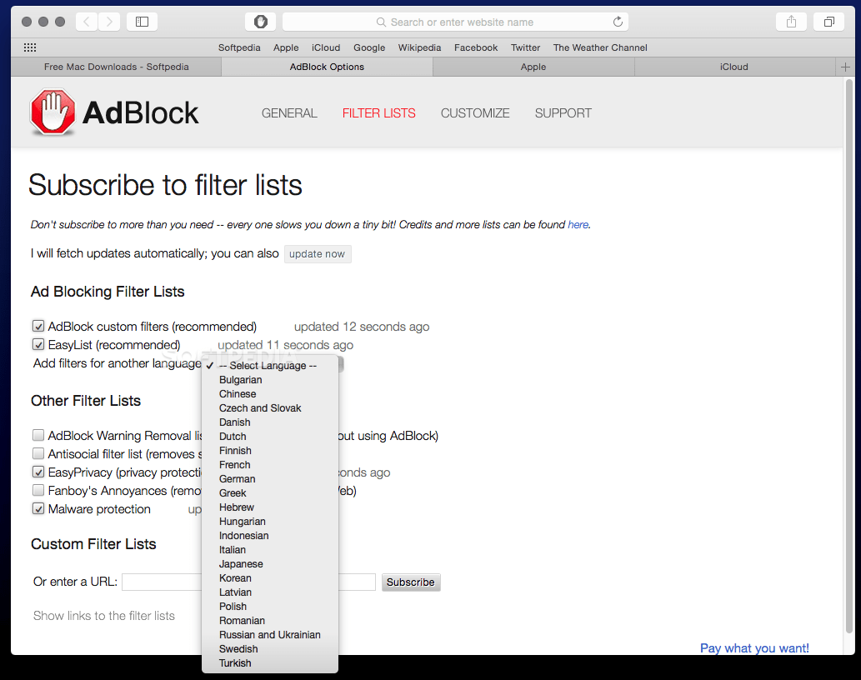Select Japanese language filter
Screen dimensions: 861x680
[x=270, y=564]
